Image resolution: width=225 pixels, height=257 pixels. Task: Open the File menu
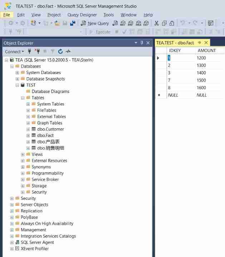(6, 15)
